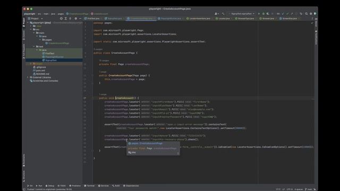The height and width of the screenshot is (191, 340).
Task: Expand the target folder node
Action: 31,64
